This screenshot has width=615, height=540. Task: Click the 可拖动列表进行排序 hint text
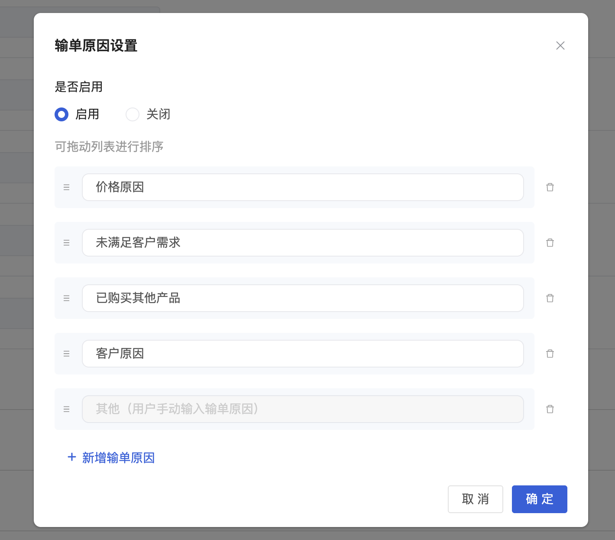click(x=109, y=146)
